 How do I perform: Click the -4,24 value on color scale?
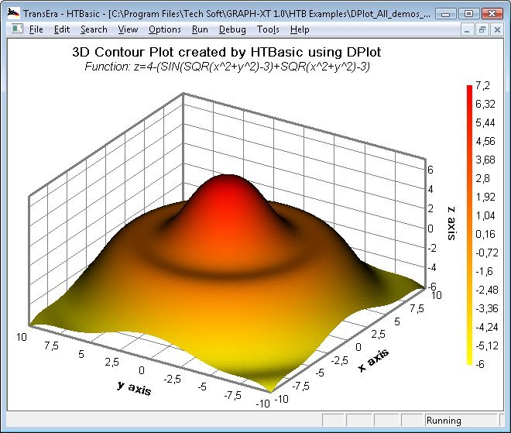click(x=486, y=327)
